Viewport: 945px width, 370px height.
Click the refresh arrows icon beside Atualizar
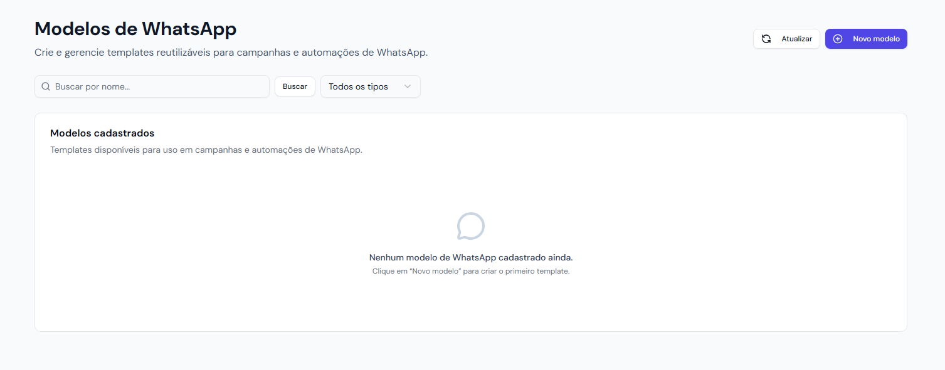[766, 39]
